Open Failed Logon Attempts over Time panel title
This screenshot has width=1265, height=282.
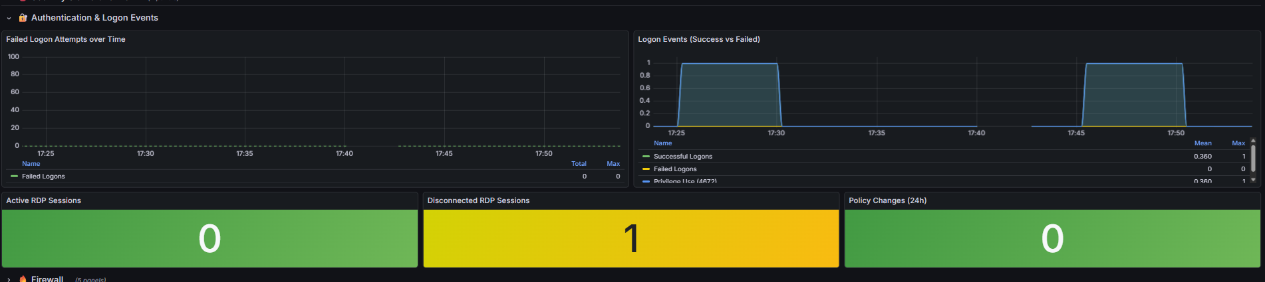pos(66,39)
